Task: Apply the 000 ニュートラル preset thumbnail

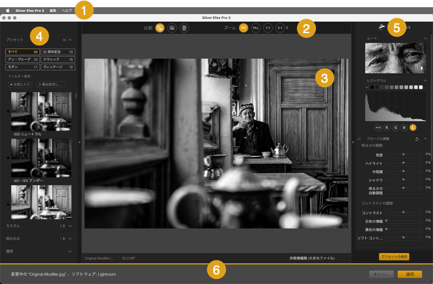Action: pyautogui.click(x=41, y=111)
